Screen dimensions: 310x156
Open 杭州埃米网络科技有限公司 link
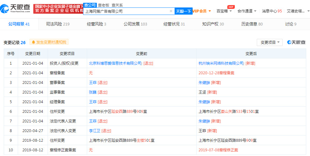click(x=221, y=63)
